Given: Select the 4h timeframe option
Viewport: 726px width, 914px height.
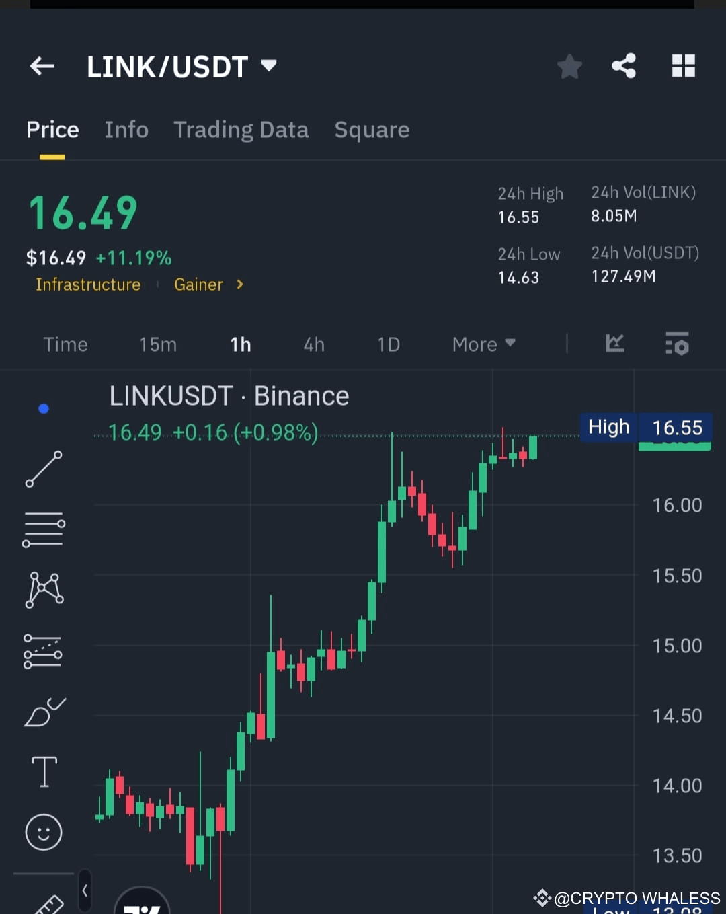Looking at the screenshot, I should pyautogui.click(x=313, y=344).
